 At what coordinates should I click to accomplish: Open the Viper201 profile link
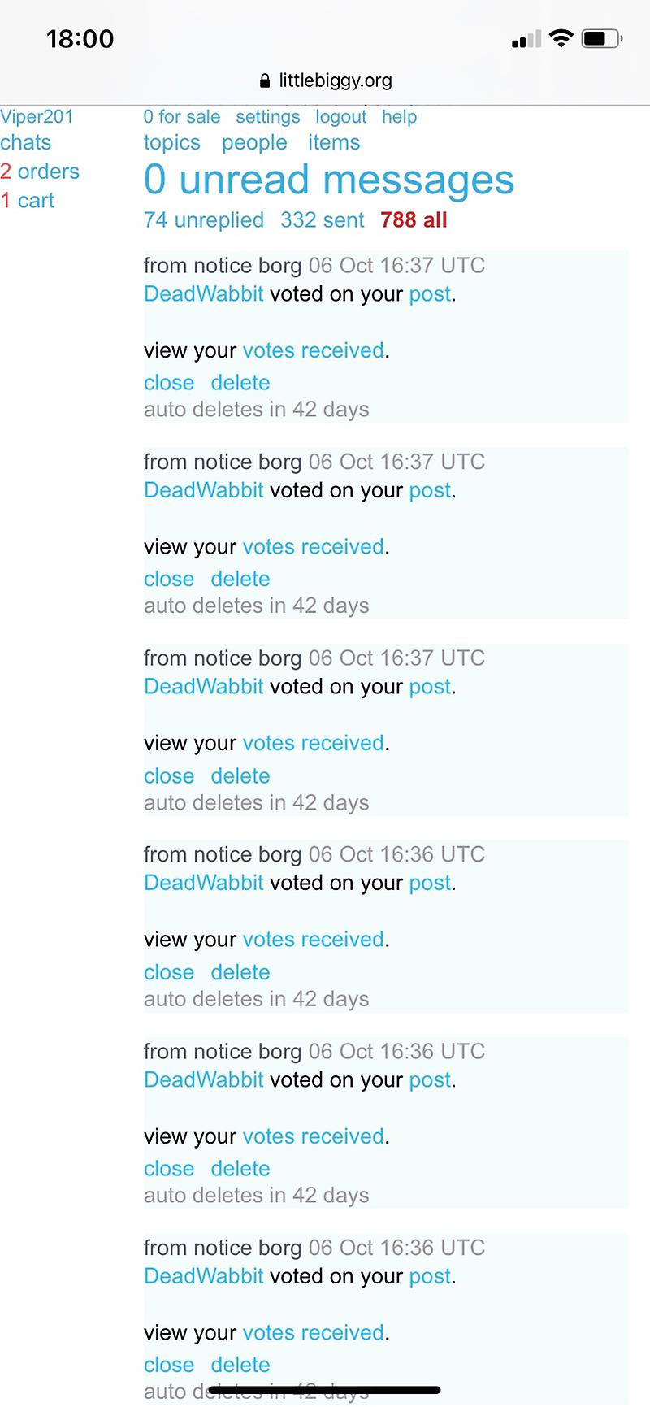click(37, 117)
